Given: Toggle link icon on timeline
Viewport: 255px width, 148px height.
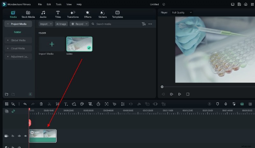Looking at the screenshot, I should 13,111.
